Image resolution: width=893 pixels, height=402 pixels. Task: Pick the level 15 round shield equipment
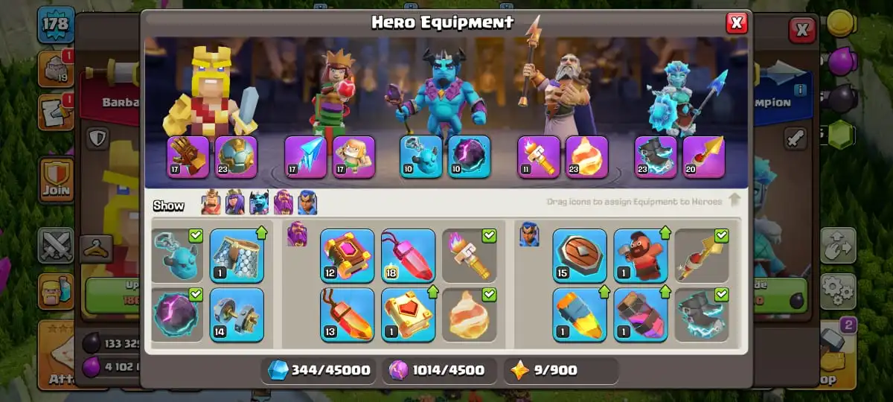[x=579, y=255]
